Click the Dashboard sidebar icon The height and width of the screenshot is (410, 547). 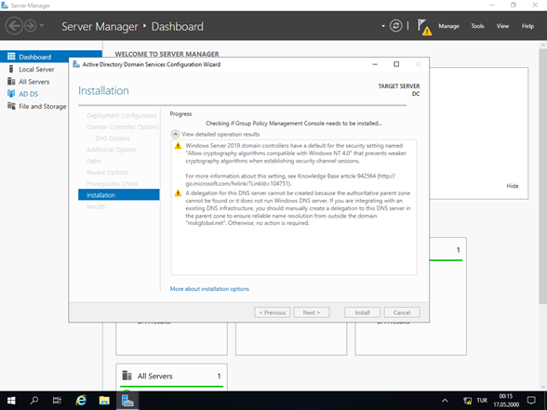(11, 57)
